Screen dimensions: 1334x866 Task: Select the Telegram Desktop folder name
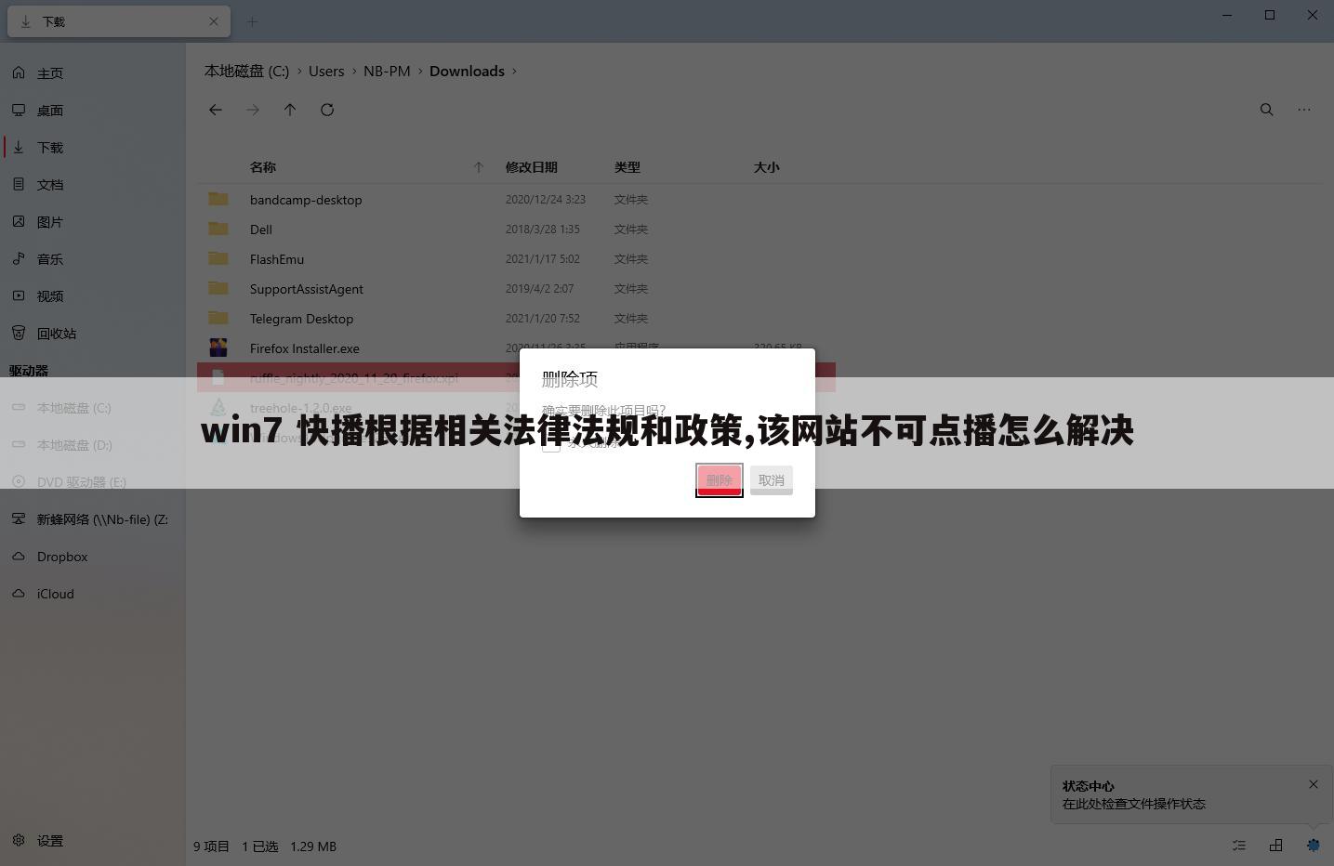click(x=301, y=319)
